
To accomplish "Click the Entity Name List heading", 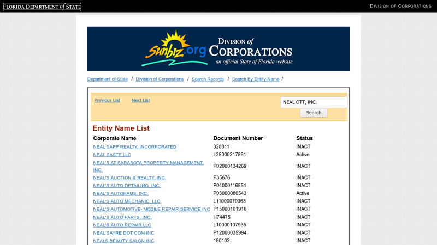I will click(x=121, y=128).
